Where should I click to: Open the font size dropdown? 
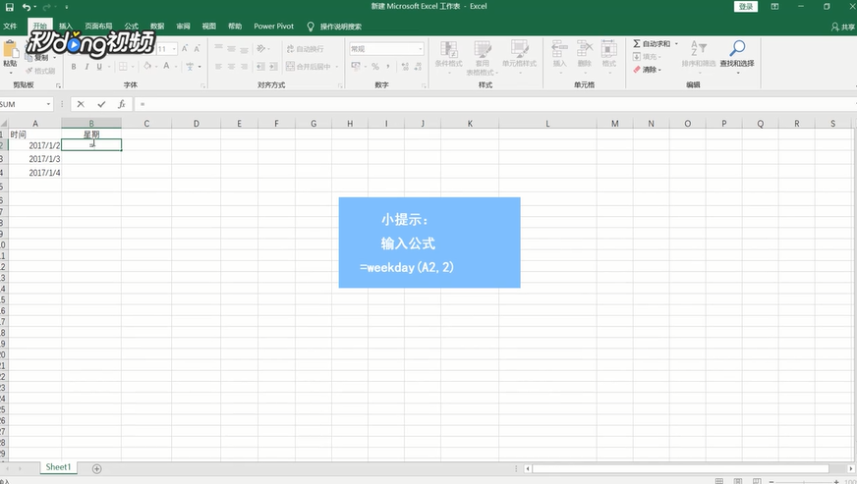point(174,49)
